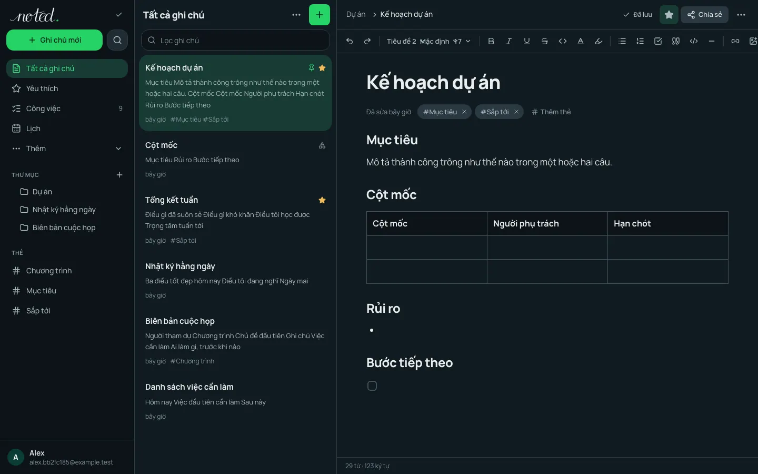Apply italic formatting
Screen dimensions: 758x474
[509, 41]
